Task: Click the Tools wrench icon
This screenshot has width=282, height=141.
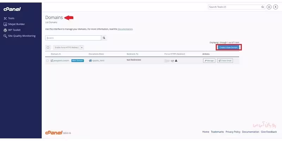Action: point(5,18)
